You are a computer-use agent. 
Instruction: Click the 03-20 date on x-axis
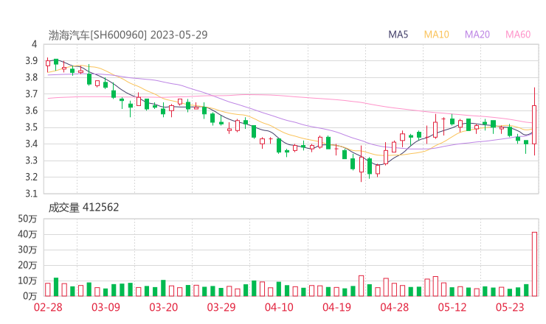coord(164,307)
